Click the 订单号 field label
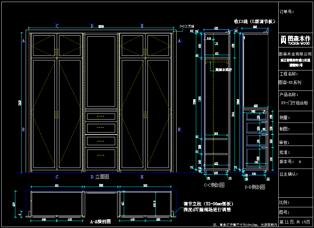314x228 pixels. [x=287, y=12]
